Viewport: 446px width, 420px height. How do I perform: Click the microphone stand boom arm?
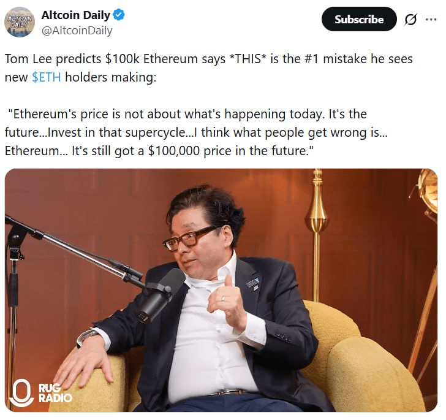(74, 248)
